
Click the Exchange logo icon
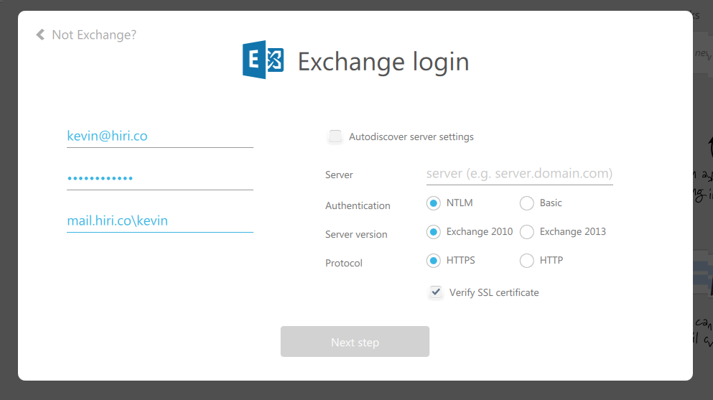coord(264,60)
